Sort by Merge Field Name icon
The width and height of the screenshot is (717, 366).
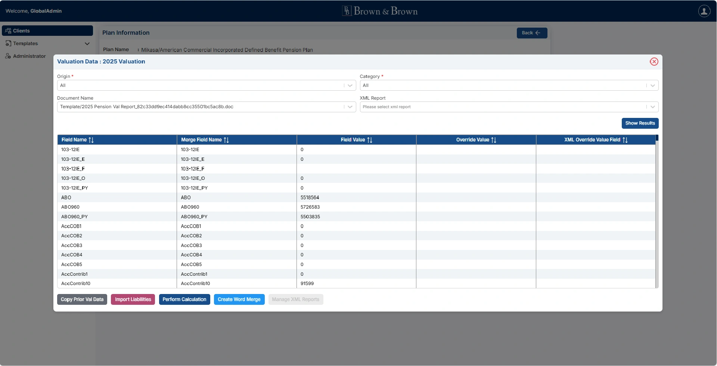(226, 140)
